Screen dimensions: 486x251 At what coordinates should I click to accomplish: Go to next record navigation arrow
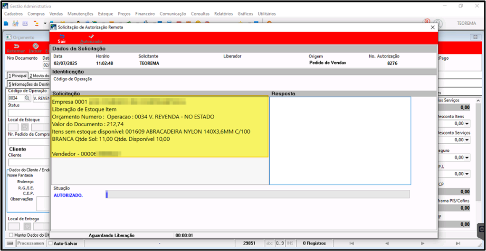423,243
